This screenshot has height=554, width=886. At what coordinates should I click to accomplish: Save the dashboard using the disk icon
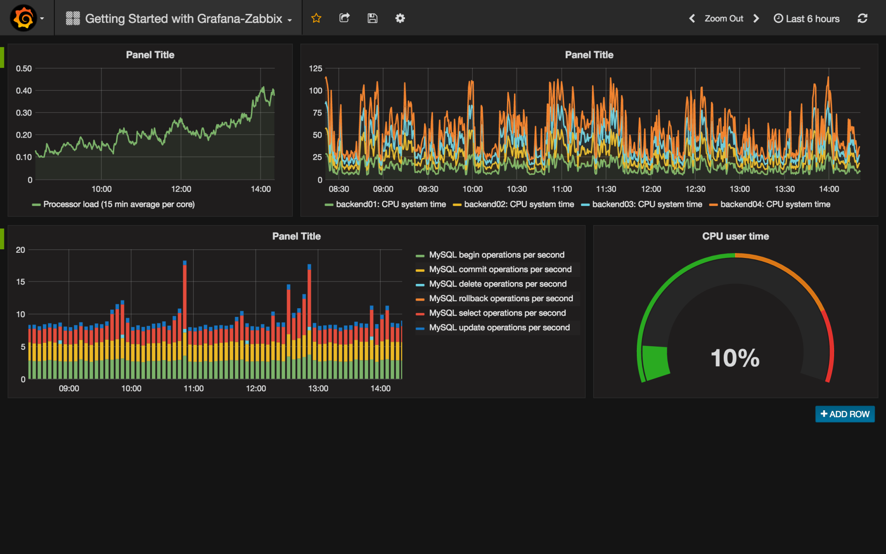pyautogui.click(x=372, y=18)
